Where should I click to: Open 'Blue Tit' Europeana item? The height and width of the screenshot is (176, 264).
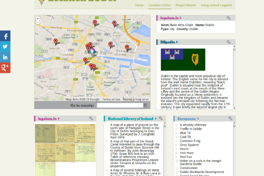tap(185, 133)
